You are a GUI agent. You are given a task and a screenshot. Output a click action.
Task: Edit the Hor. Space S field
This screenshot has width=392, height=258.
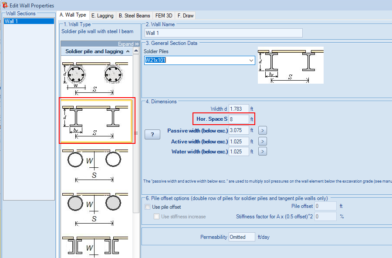click(239, 119)
